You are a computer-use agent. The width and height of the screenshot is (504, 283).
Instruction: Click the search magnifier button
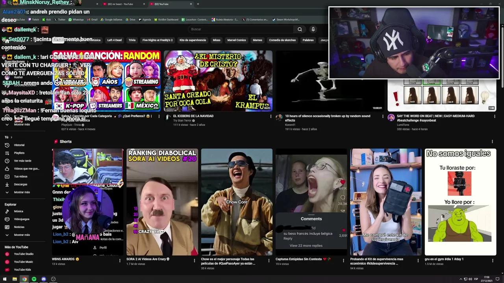(300, 29)
